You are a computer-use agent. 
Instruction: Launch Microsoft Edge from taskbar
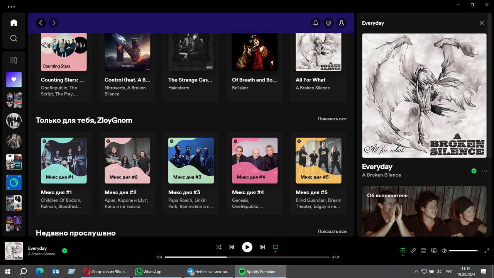click(x=39, y=272)
